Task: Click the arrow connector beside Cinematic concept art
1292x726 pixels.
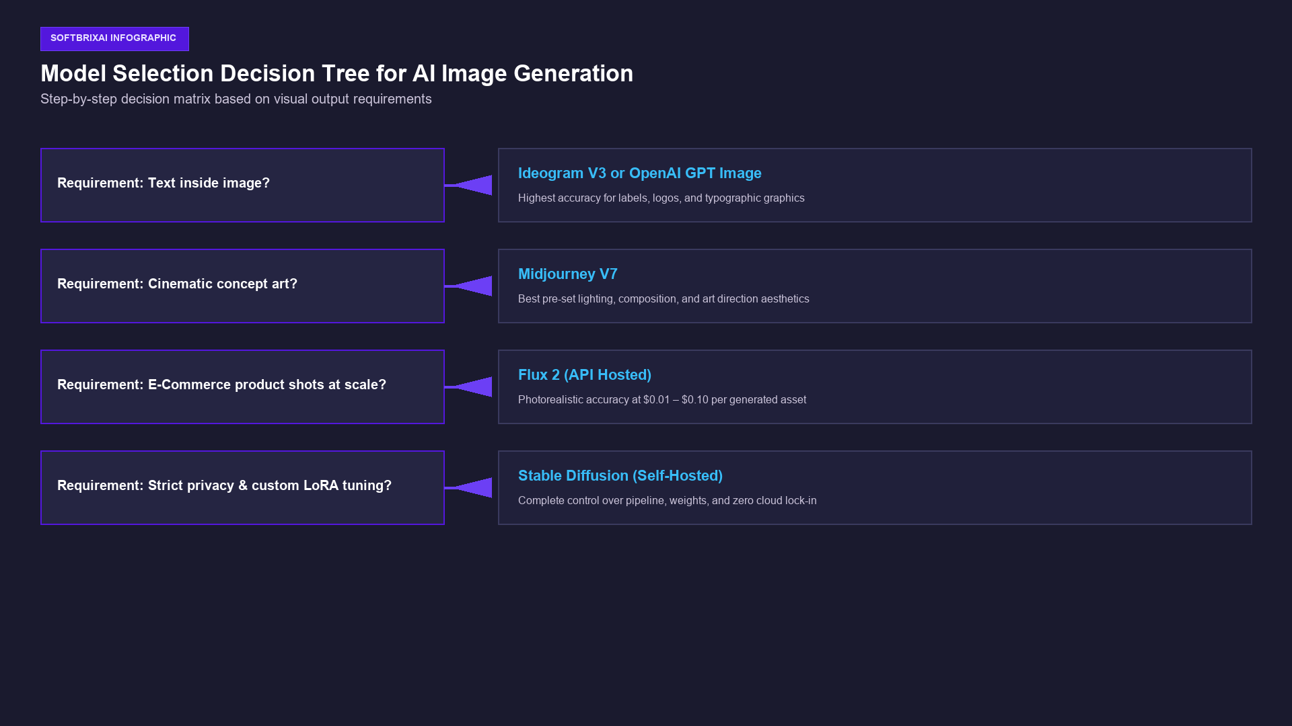Action: pos(468,286)
